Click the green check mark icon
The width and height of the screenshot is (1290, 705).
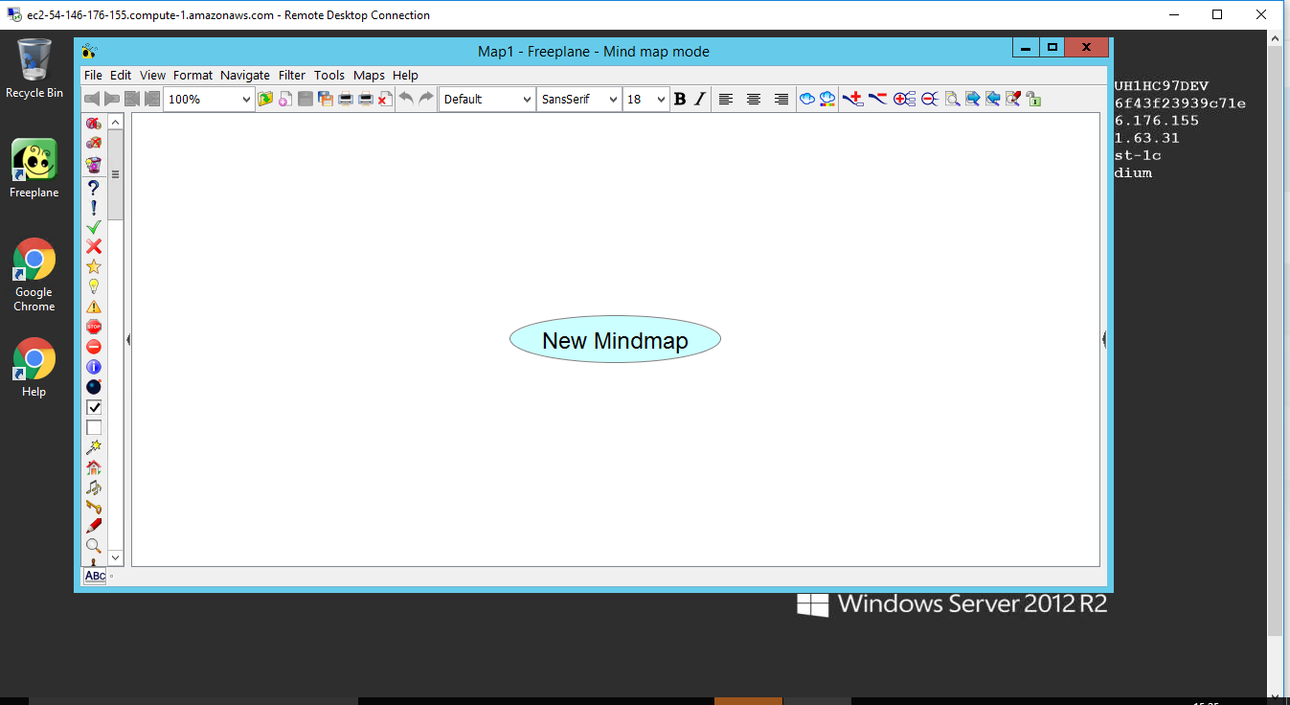(93, 227)
